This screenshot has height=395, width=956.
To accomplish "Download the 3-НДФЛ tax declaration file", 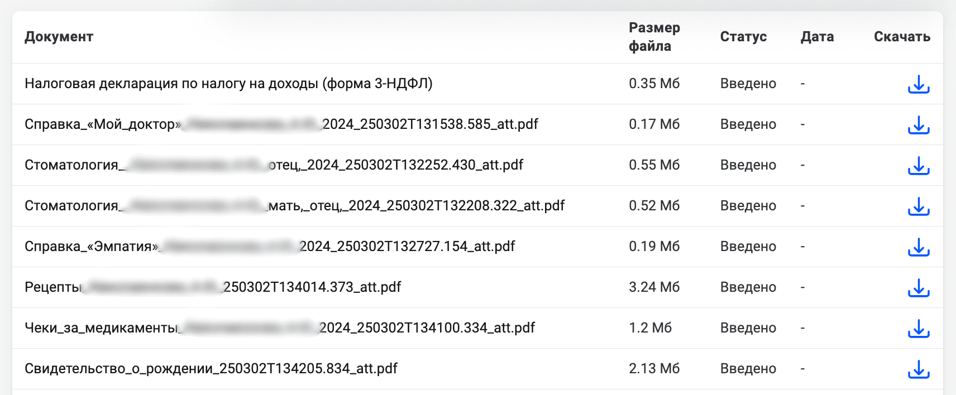I will 919,84.
